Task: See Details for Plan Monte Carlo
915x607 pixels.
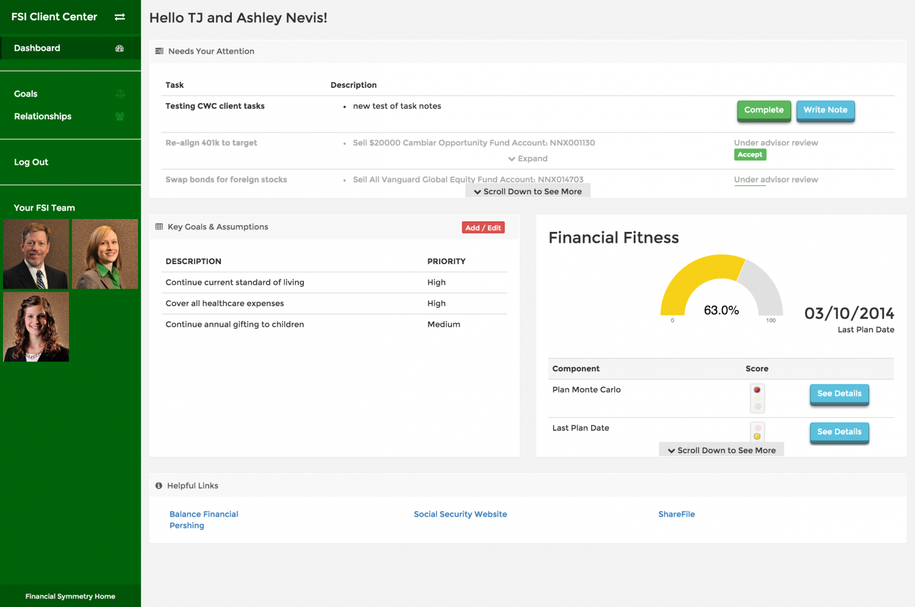Action: click(x=839, y=394)
